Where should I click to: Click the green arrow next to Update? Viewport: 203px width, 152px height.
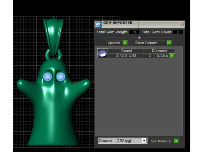coord(125,43)
